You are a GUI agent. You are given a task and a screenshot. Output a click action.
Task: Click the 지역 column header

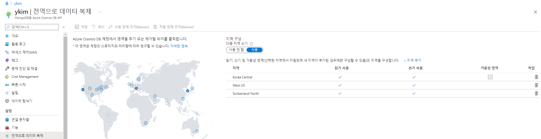point(236,68)
